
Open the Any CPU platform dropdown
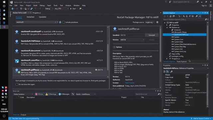[x=61, y=9]
